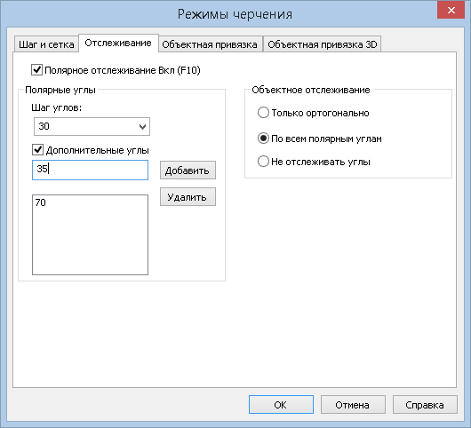Screen dimensions: 471x428
Task: Open help via the Справка button
Action: (x=425, y=405)
